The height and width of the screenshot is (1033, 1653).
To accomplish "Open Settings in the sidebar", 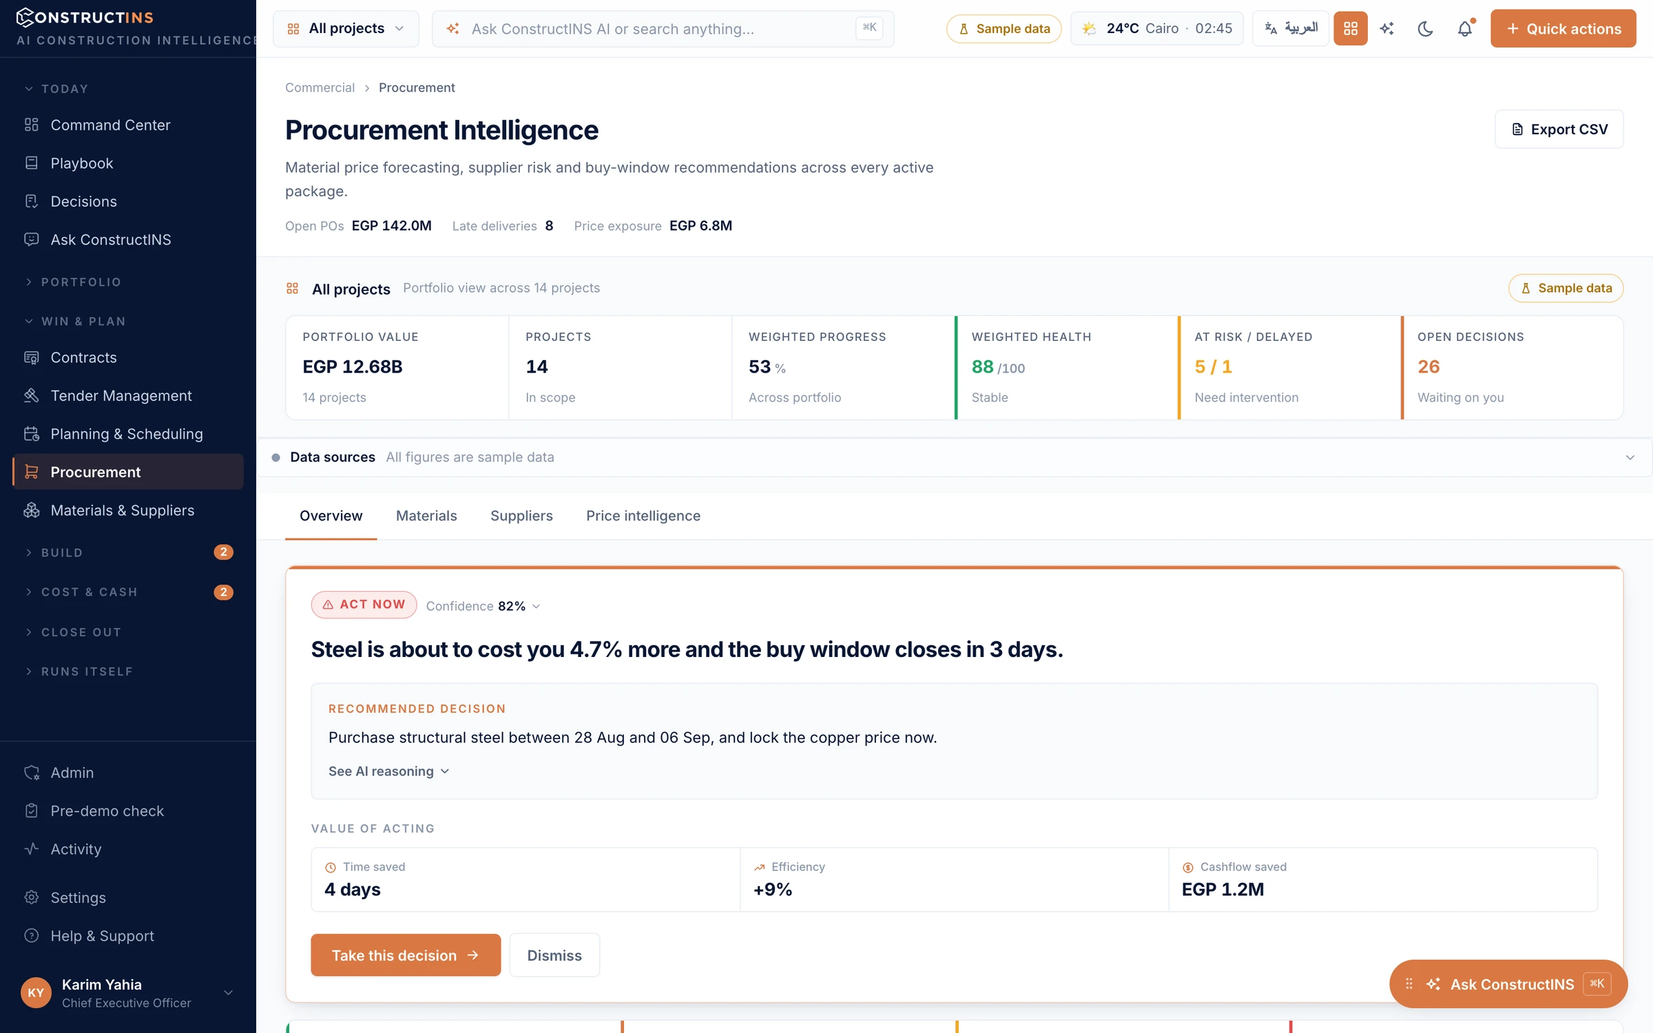I will [128, 897].
